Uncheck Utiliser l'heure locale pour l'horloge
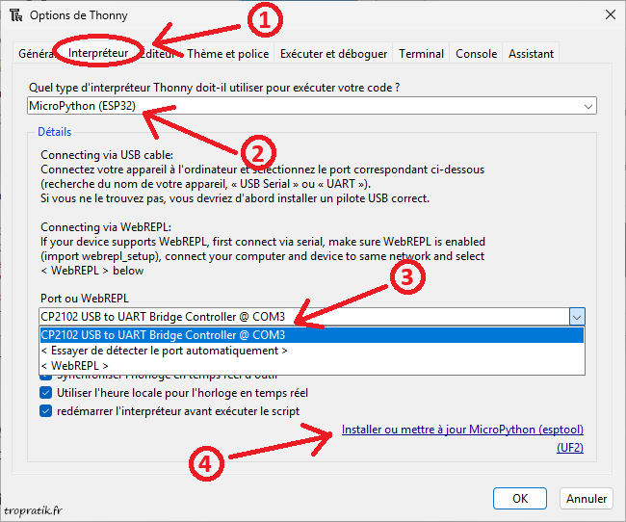Image resolution: width=626 pixels, height=522 pixels. tap(46, 393)
